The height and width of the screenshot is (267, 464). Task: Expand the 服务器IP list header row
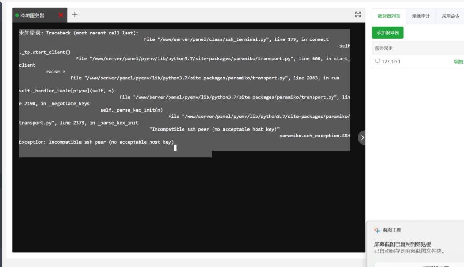383,48
